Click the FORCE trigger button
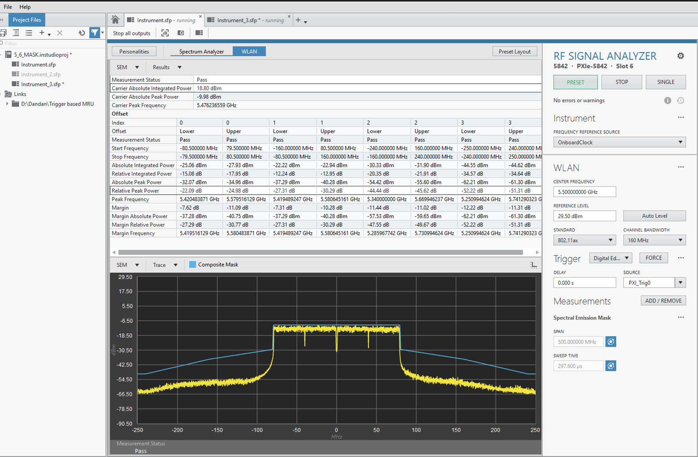Viewport: 698px width, 457px height. pyautogui.click(x=654, y=258)
